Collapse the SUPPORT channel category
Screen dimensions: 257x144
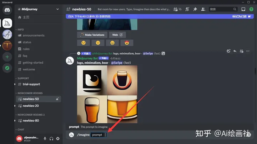tap(24, 78)
